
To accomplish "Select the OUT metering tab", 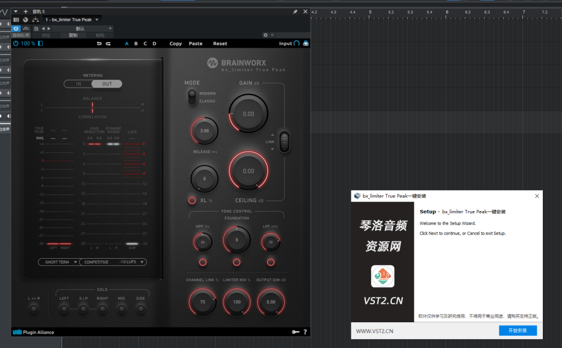I will click(106, 84).
